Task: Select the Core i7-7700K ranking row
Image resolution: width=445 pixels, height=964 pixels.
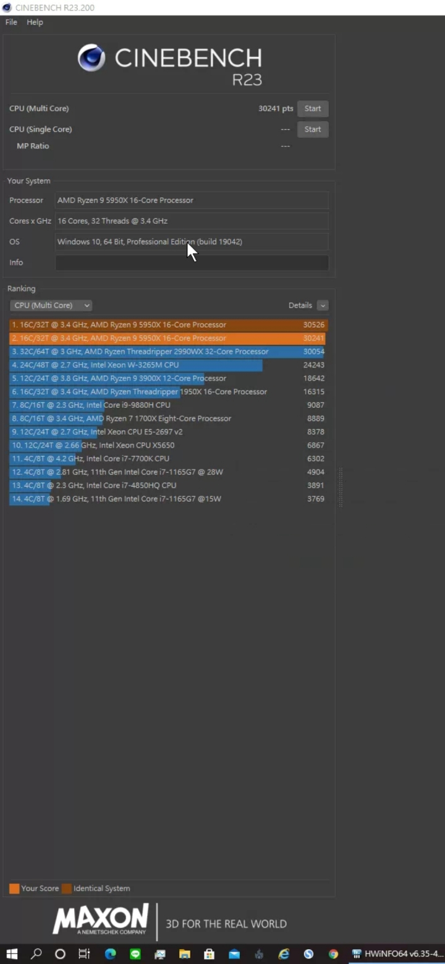Action: [x=169, y=459]
